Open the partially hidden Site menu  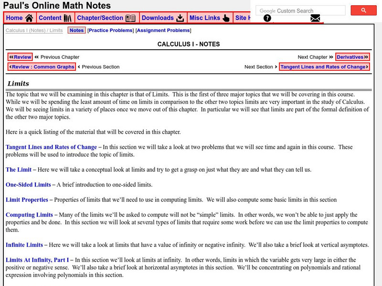click(x=242, y=18)
